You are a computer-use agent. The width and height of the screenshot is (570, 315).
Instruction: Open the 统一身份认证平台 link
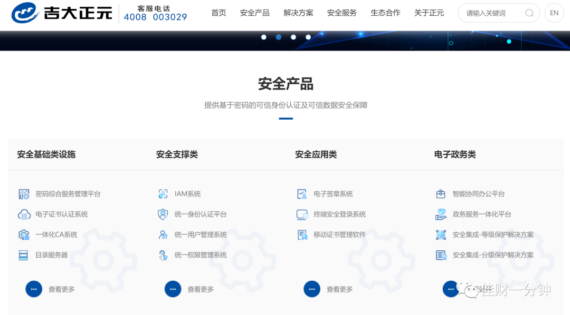point(201,214)
